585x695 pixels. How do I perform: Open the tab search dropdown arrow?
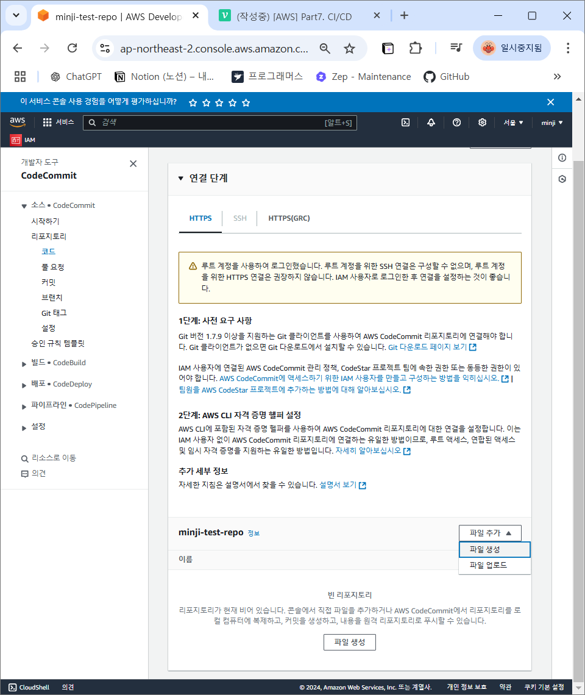pyautogui.click(x=16, y=15)
